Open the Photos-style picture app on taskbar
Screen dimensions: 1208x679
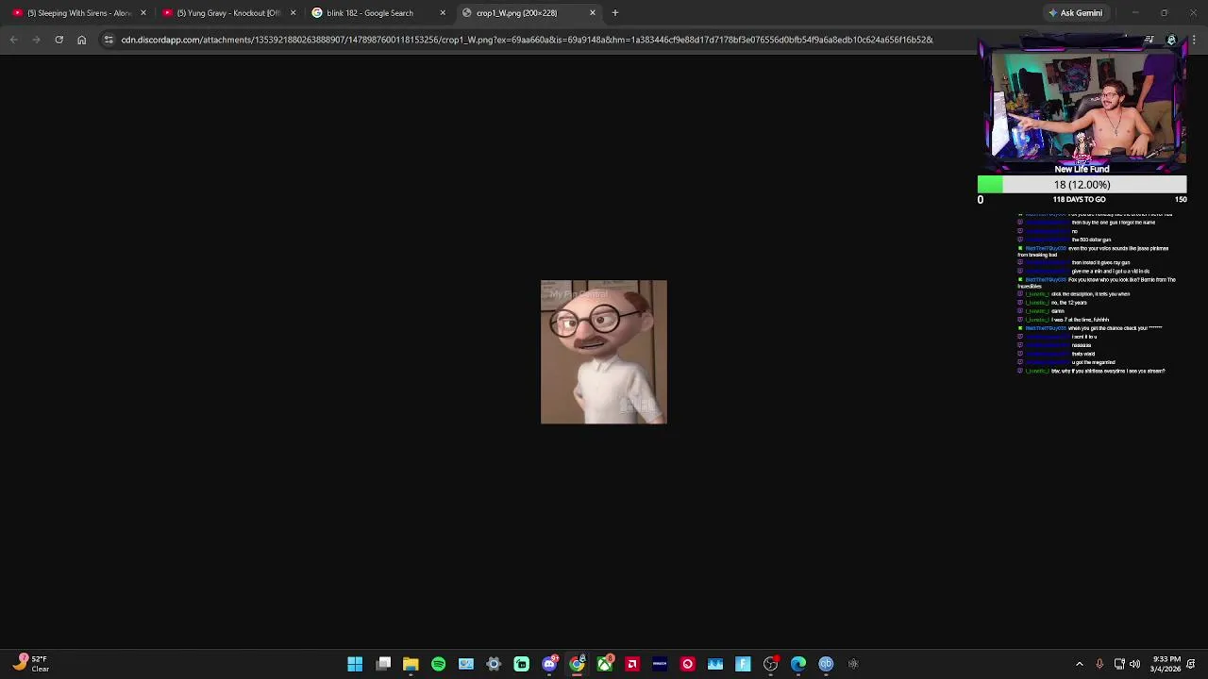[715, 664]
